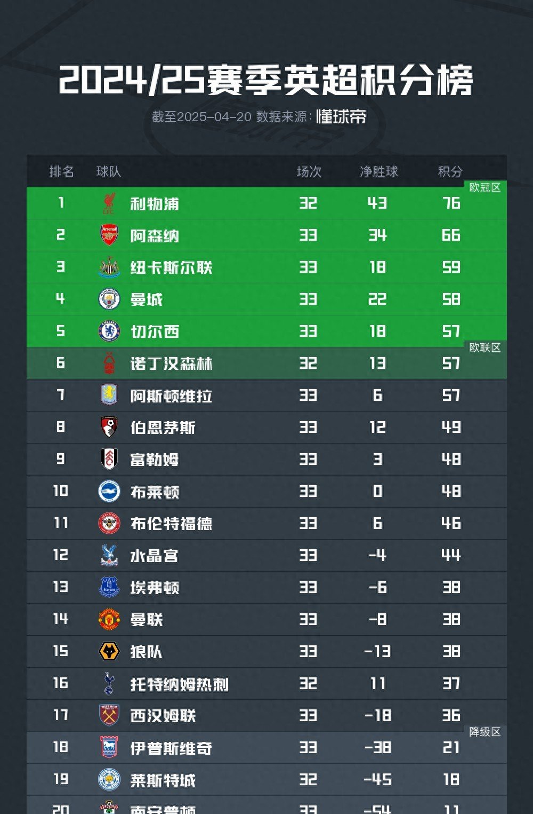This screenshot has width=533, height=814.
Task: Click the 场次 column header
Action: coord(309,171)
